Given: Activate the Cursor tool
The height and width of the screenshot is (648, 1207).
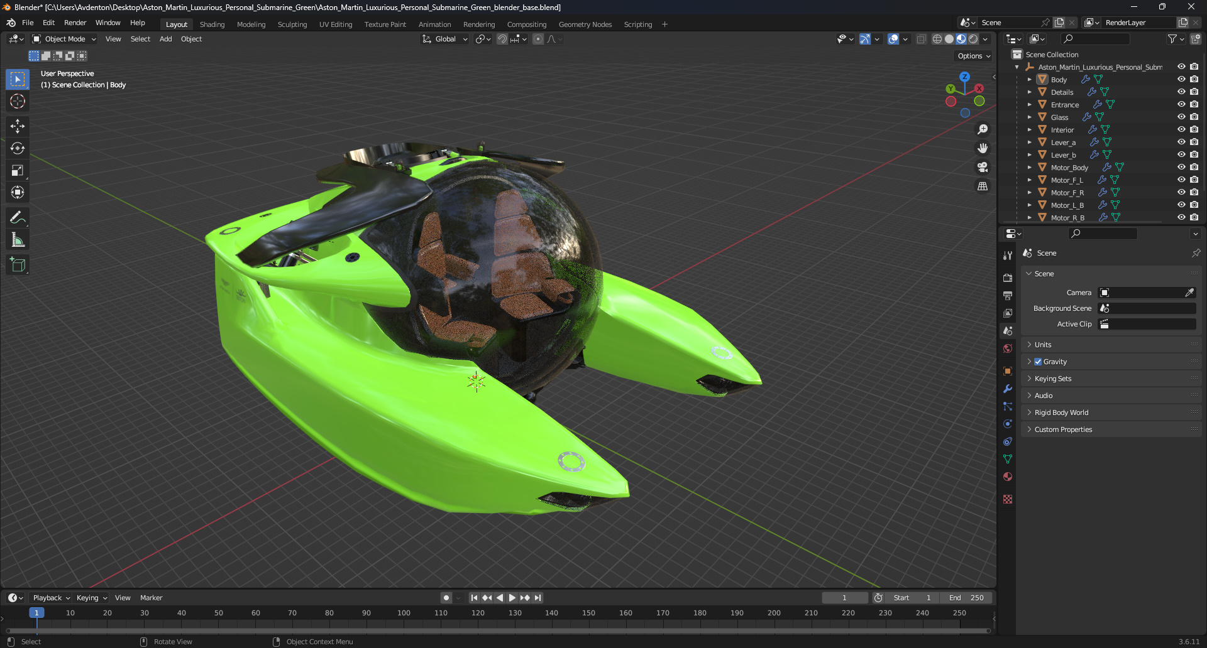Looking at the screenshot, I should click(x=18, y=101).
